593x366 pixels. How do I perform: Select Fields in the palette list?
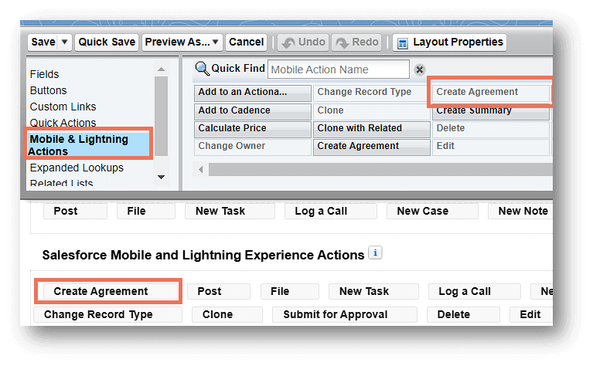(44, 74)
